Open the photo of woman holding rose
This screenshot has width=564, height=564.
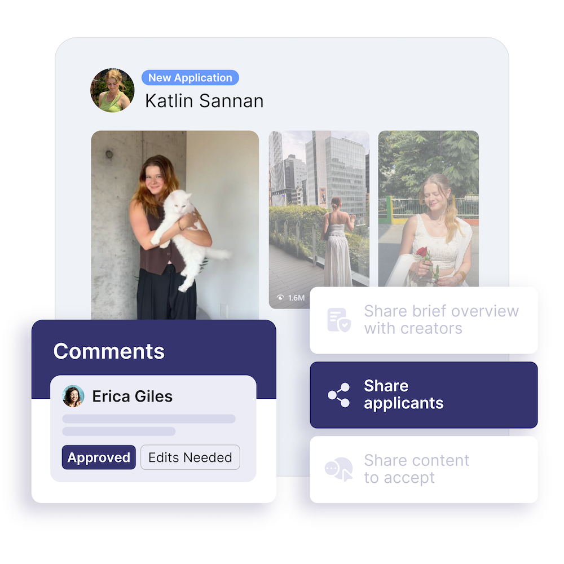(x=429, y=209)
